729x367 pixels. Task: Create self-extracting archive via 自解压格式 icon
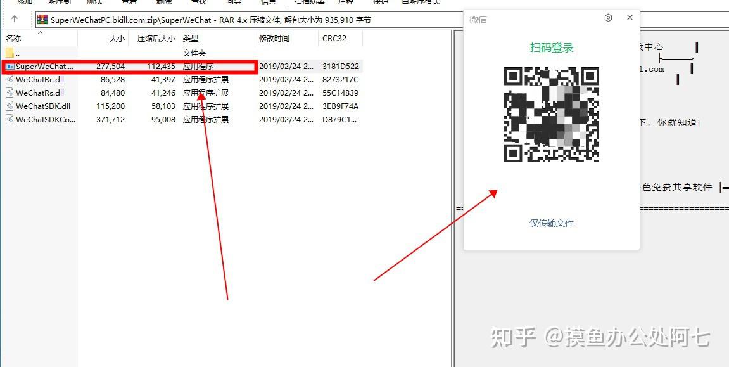tap(421, 3)
